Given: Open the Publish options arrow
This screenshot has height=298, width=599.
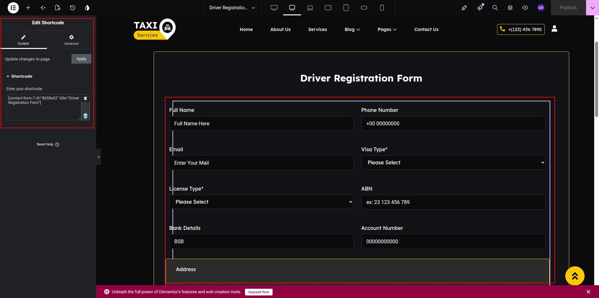Looking at the screenshot, I should (592, 8).
